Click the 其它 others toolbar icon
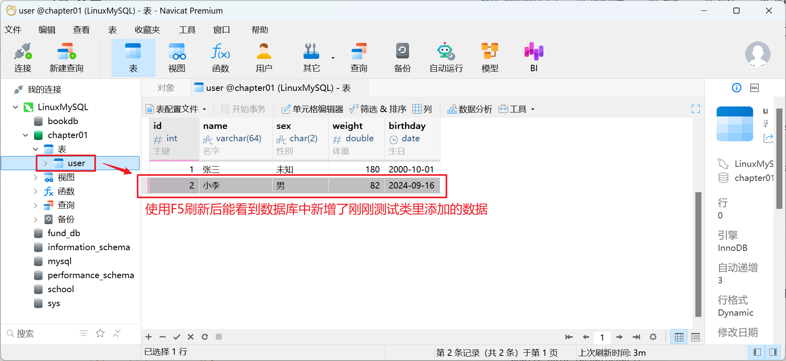The width and height of the screenshot is (786, 361). pos(311,57)
